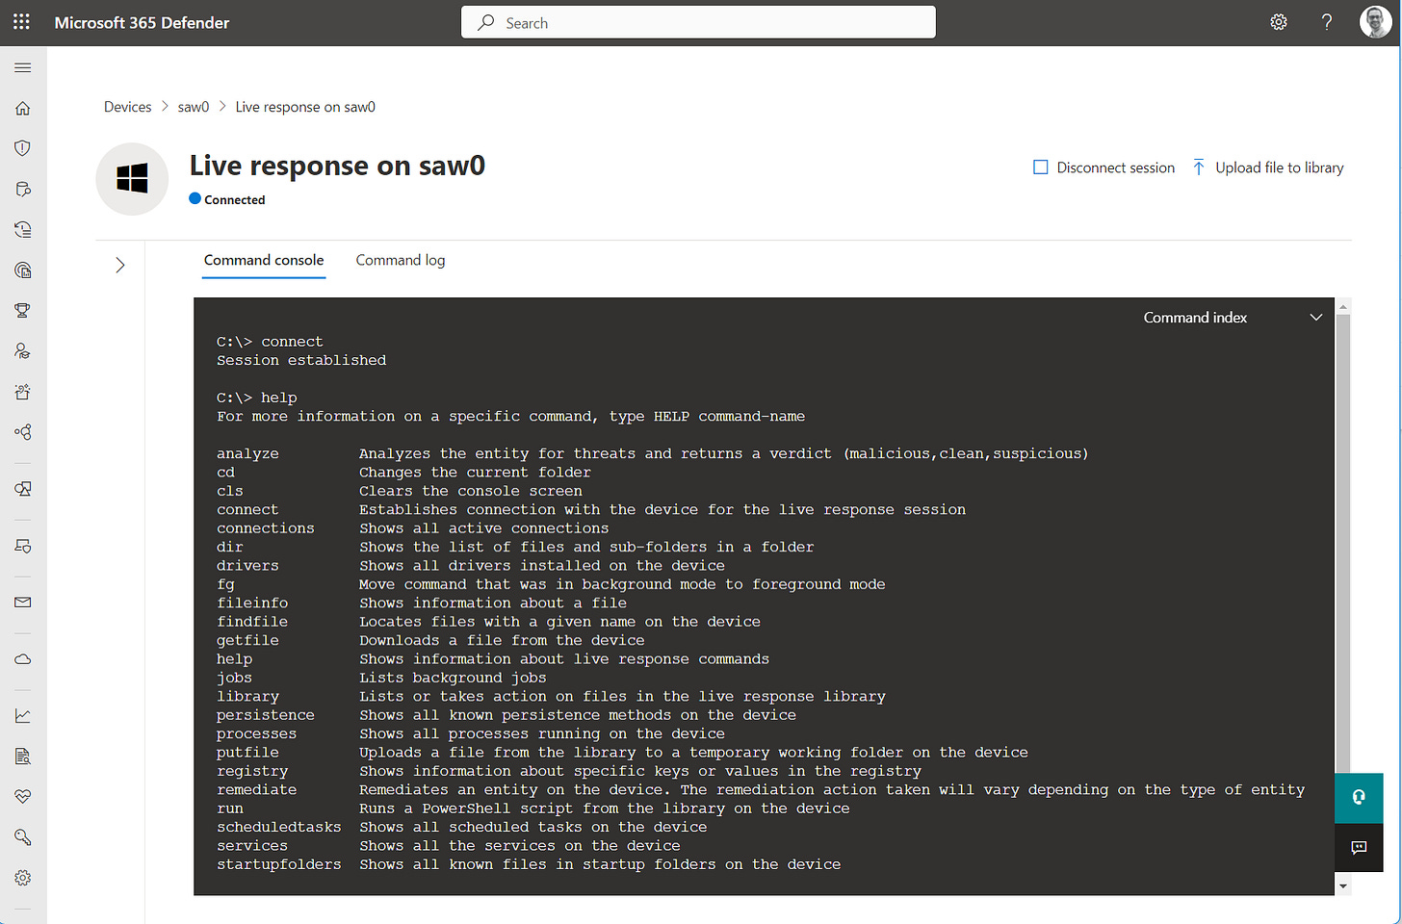Open the saw0 breadcrumb link
This screenshot has height=924, width=1402.
pyautogui.click(x=194, y=107)
